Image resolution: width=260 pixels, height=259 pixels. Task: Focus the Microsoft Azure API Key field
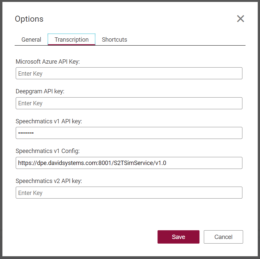[x=129, y=73]
